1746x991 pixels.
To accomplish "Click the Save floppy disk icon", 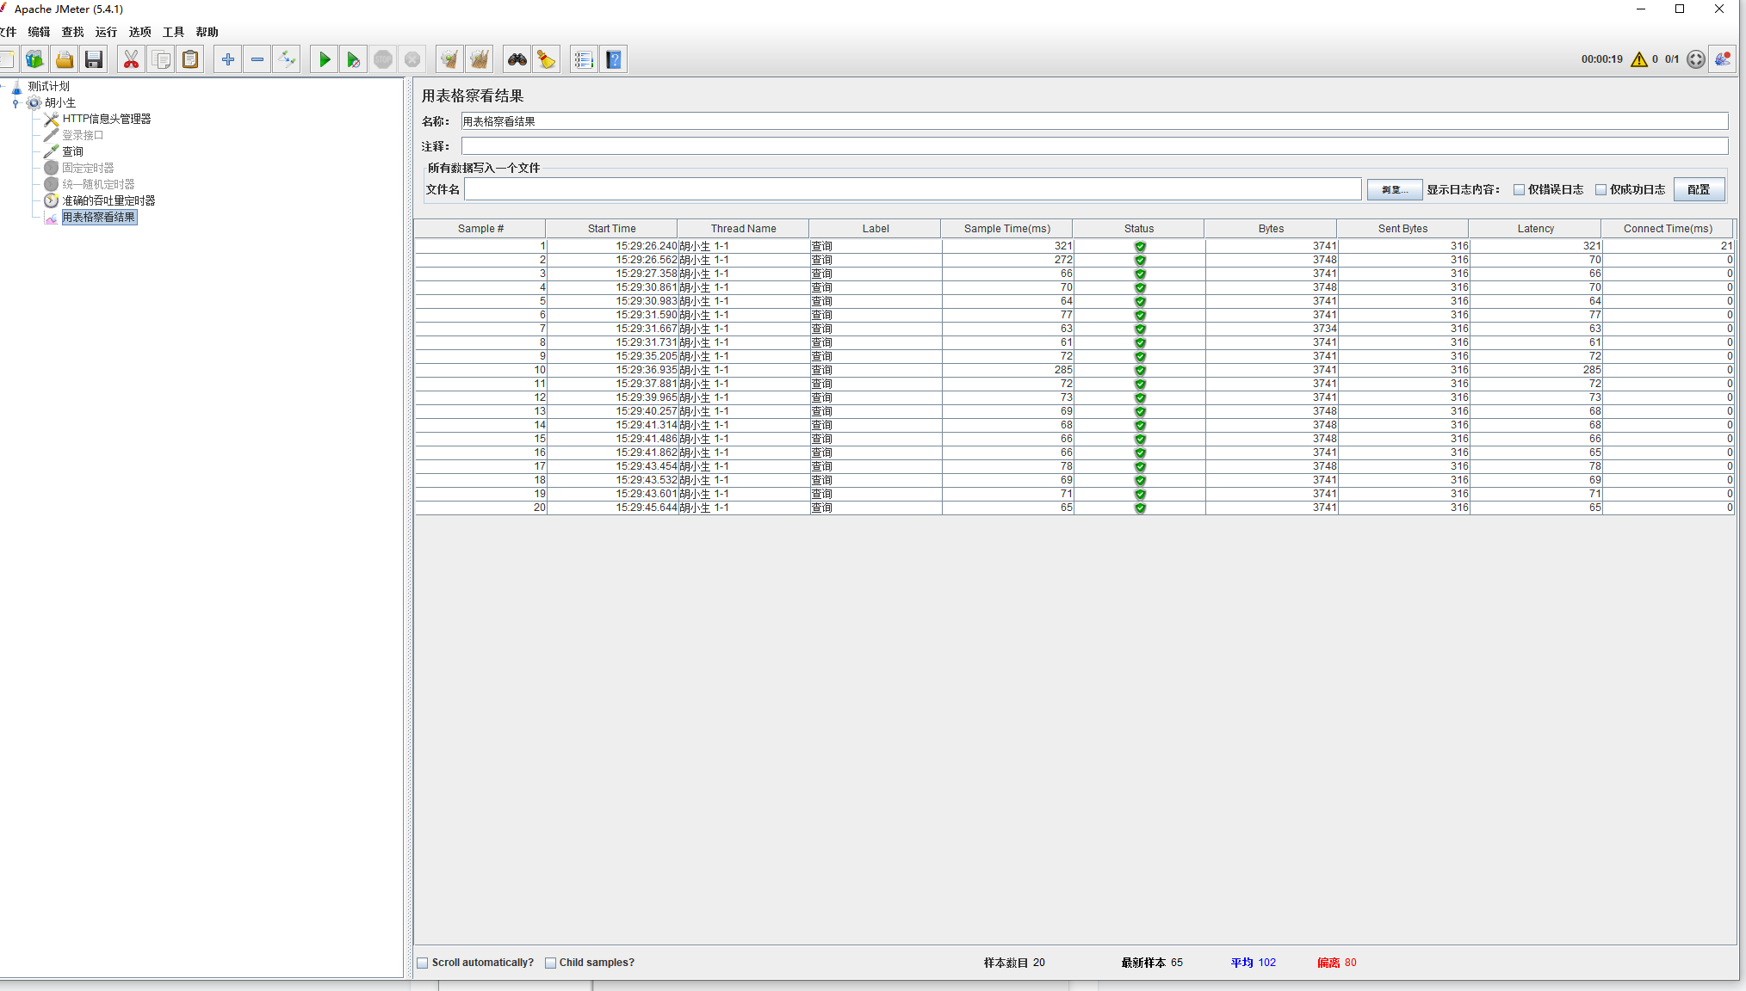I will 94,59.
